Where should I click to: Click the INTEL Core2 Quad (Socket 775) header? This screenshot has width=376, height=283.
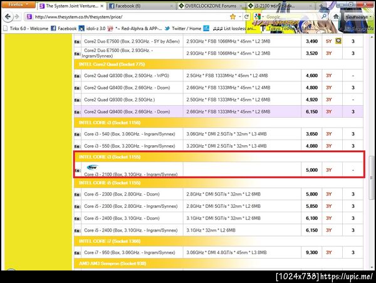coord(112,64)
